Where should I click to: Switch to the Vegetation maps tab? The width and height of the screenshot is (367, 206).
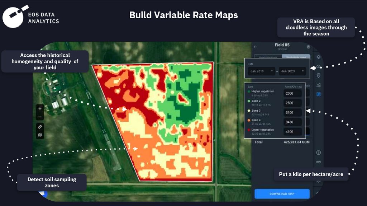click(268, 57)
